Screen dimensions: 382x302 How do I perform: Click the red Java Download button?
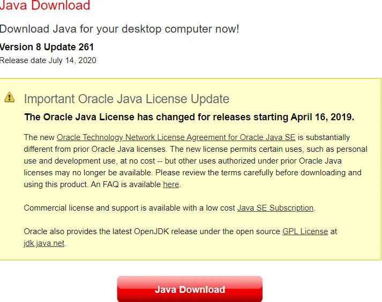(190, 289)
